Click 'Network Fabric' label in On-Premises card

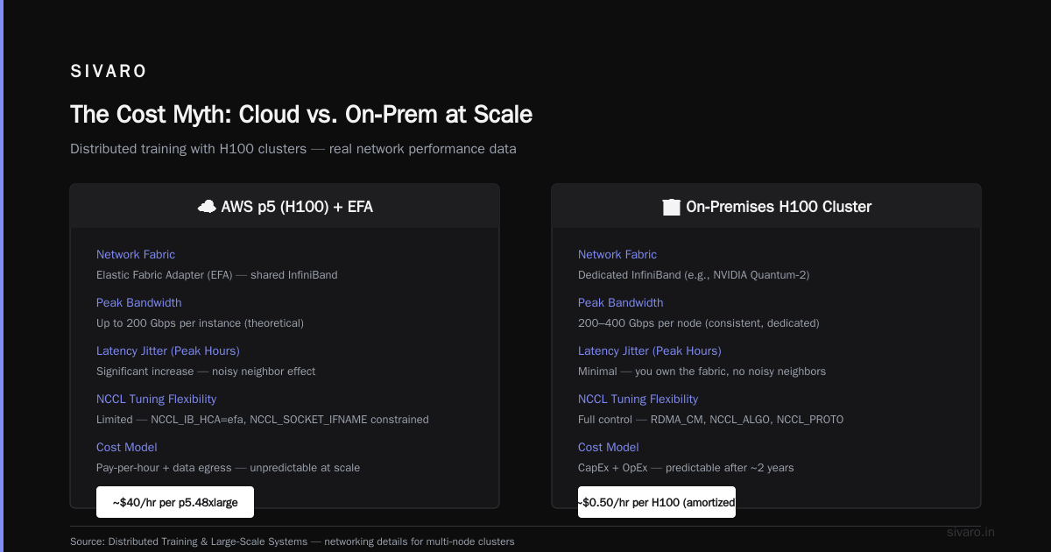click(x=617, y=254)
